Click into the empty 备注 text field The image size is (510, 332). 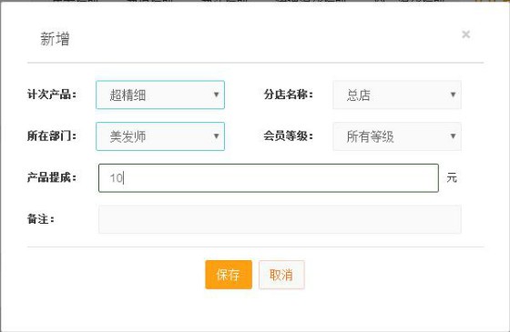(280, 219)
